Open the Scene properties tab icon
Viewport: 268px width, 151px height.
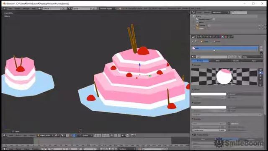tap(204, 36)
